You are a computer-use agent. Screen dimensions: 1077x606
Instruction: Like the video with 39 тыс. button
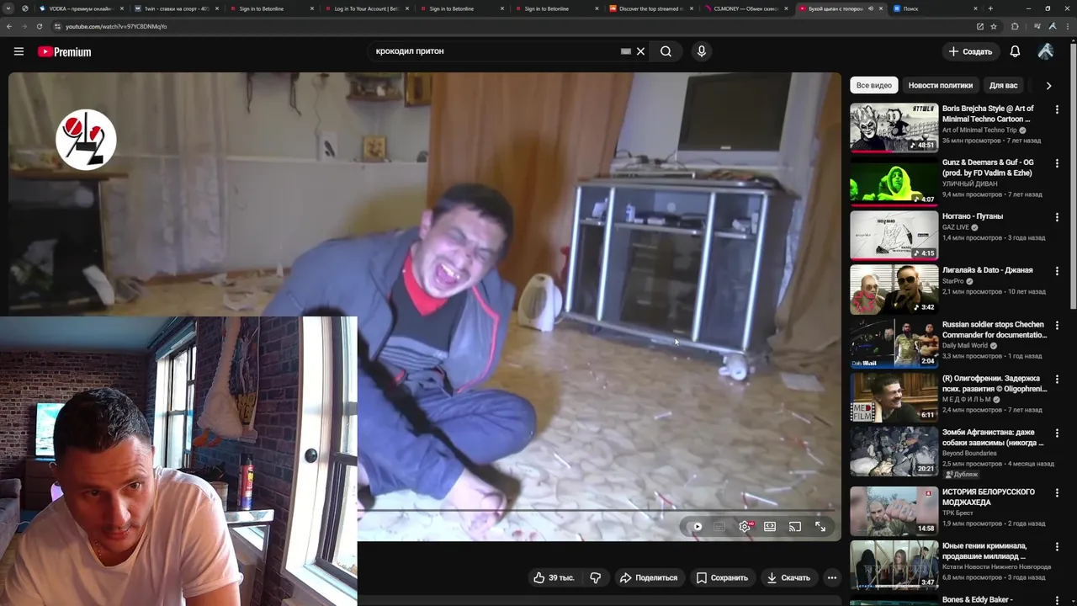(554, 577)
